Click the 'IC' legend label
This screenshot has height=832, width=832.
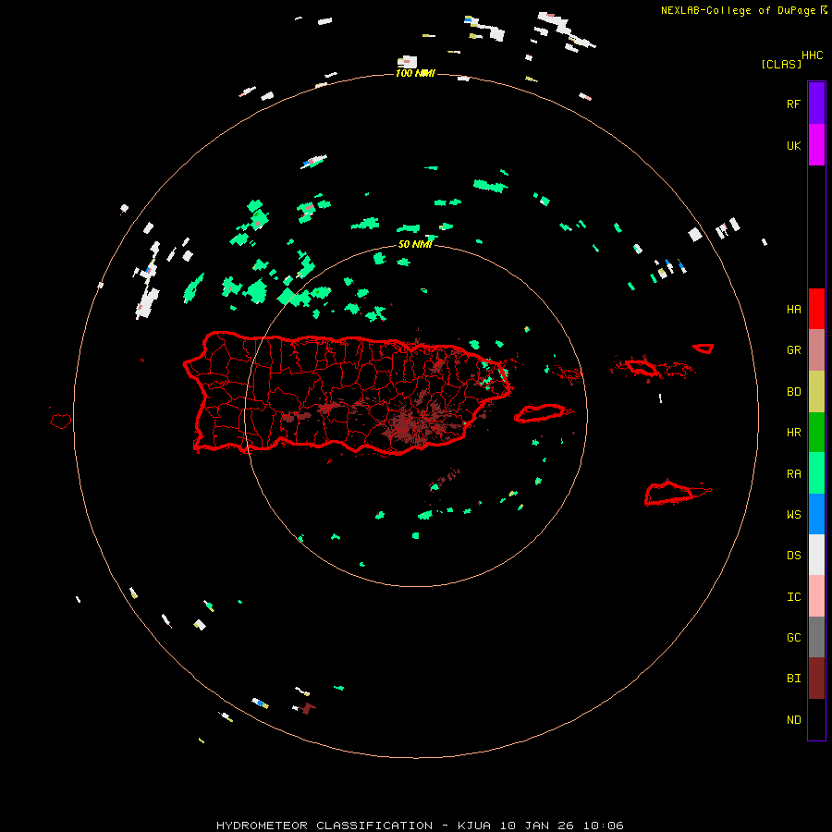(x=793, y=597)
